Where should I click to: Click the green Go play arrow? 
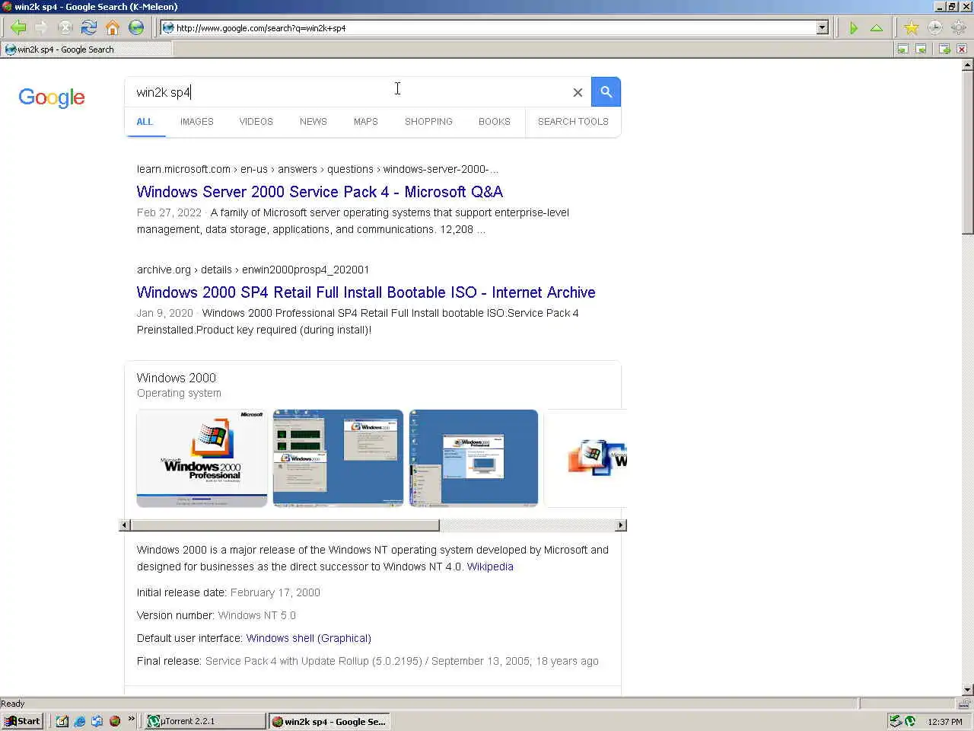pyautogui.click(x=854, y=28)
